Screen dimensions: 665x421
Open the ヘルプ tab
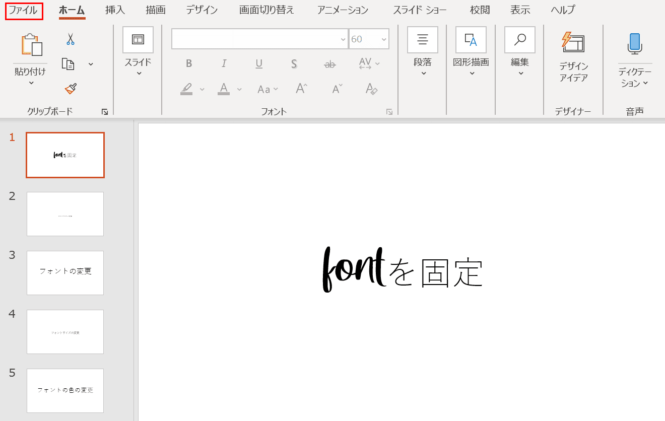(563, 10)
